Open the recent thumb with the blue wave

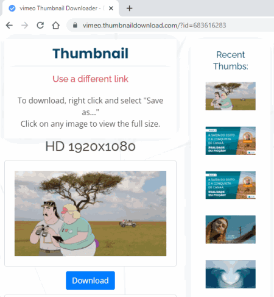pos(230,274)
